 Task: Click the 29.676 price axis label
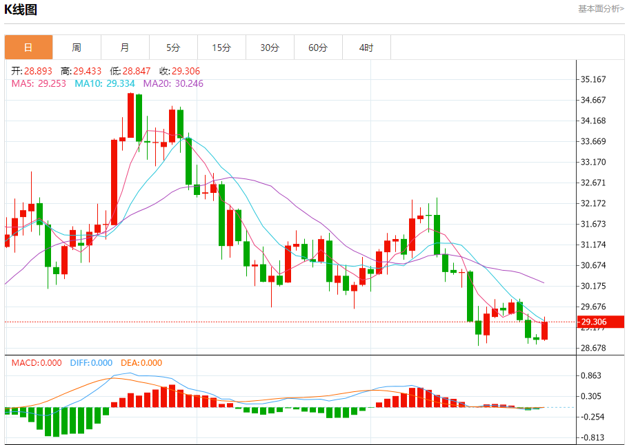[x=593, y=307]
